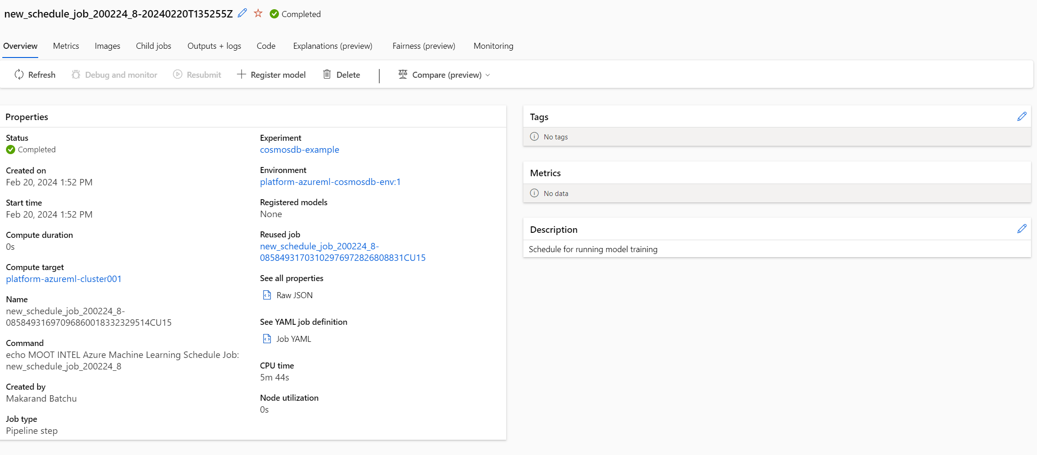Expand the Compare (preview) dropdown arrow

tap(488, 75)
